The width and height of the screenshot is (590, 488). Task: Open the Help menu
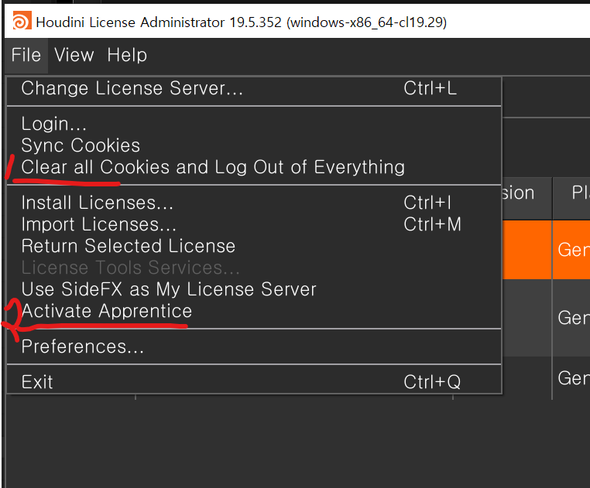click(127, 55)
